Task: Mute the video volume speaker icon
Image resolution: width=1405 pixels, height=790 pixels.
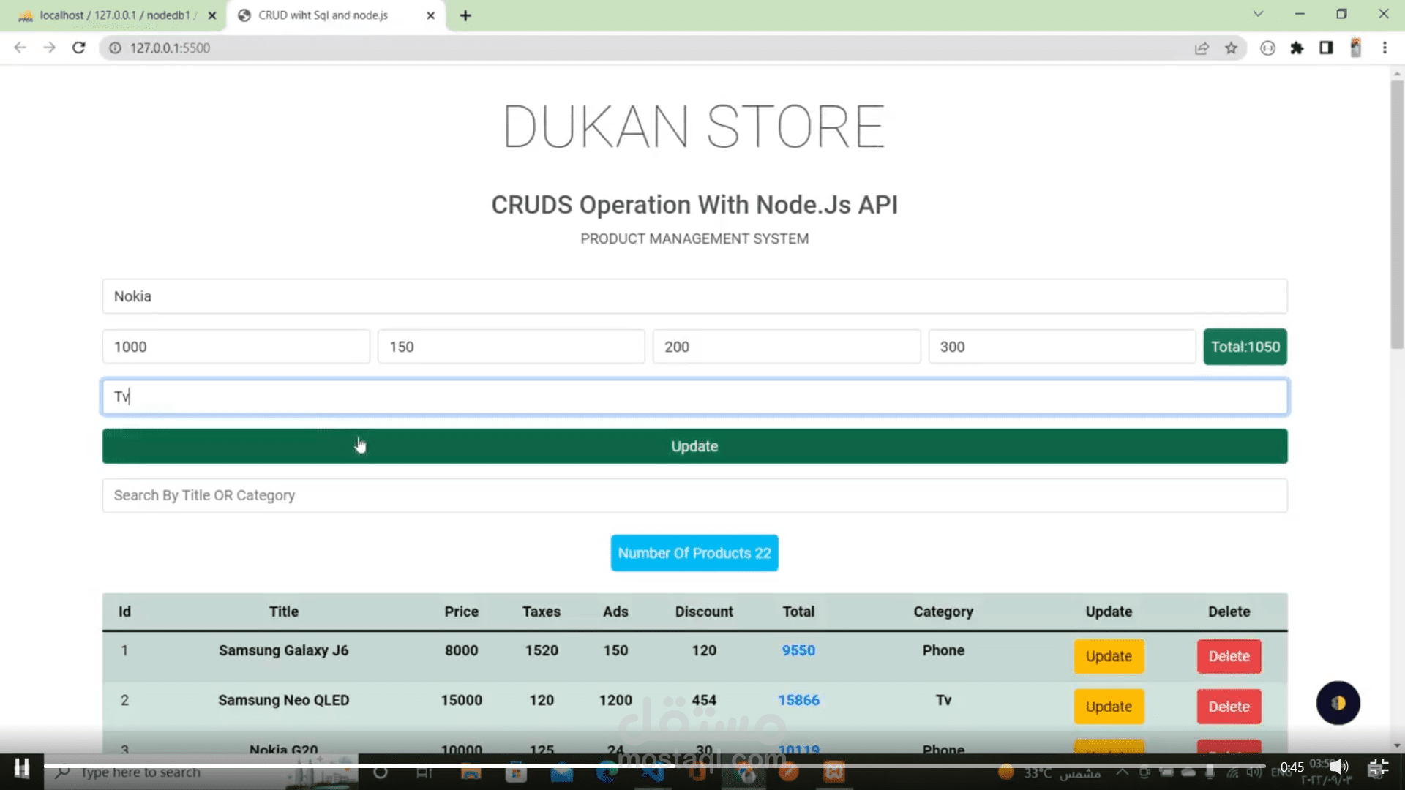Action: coord(1338,767)
